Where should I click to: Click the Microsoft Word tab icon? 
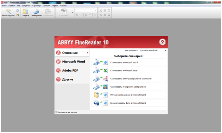click(58, 62)
